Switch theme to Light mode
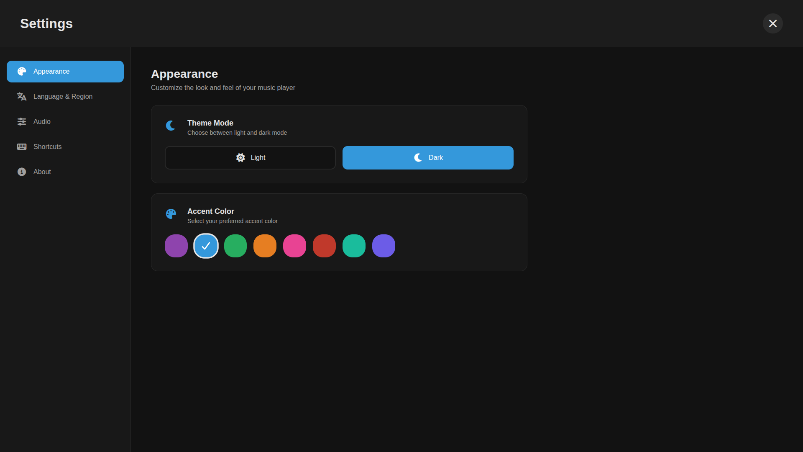The image size is (803, 452). point(250,157)
